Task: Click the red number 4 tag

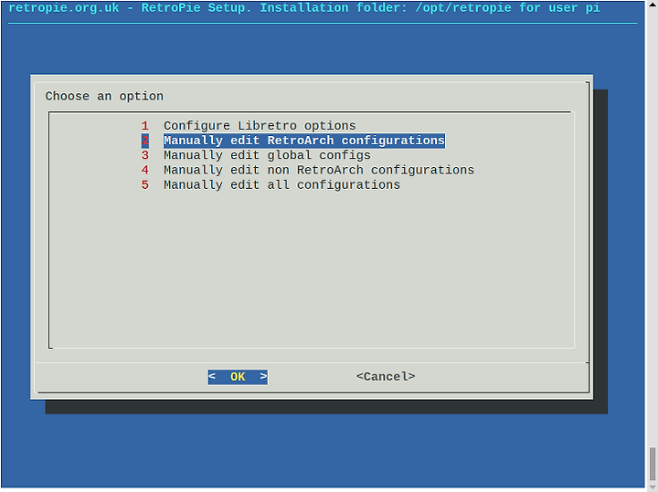Action: 144,170
